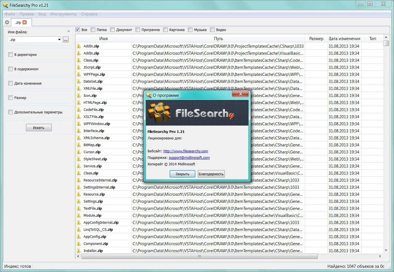This screenshot has height=272, width=394.
Task: Start search with the 'Искать' button
Action: (39, 128)
